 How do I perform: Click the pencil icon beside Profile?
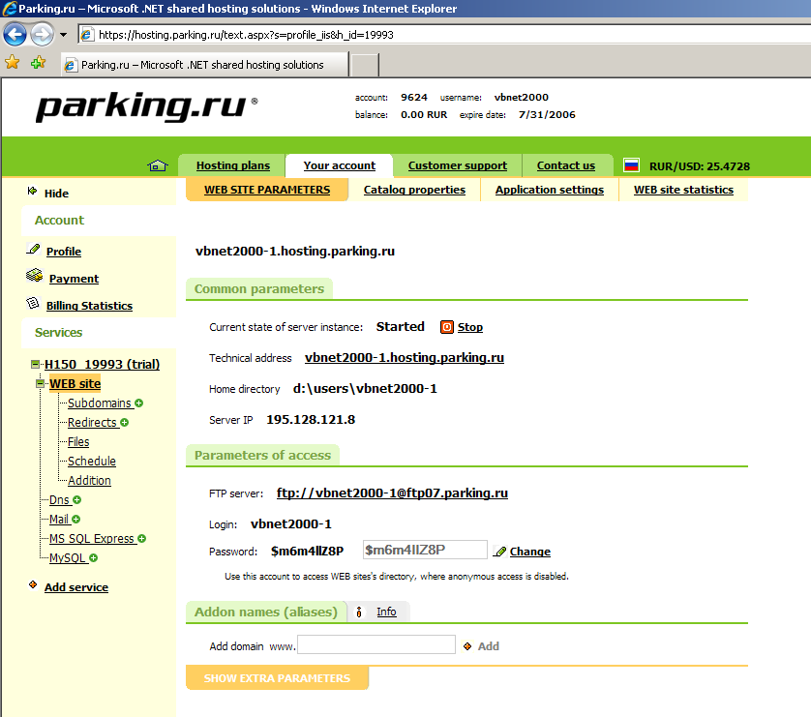coord(33,250)
